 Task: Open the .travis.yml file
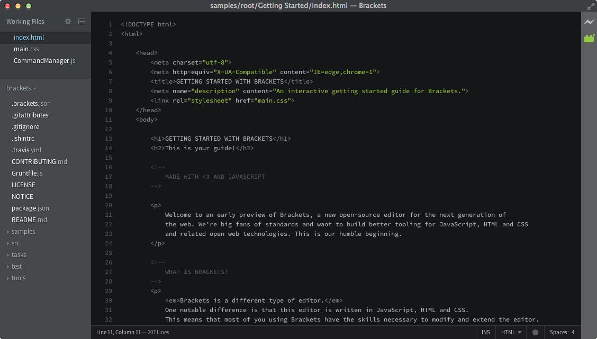[x=26, y=150]
